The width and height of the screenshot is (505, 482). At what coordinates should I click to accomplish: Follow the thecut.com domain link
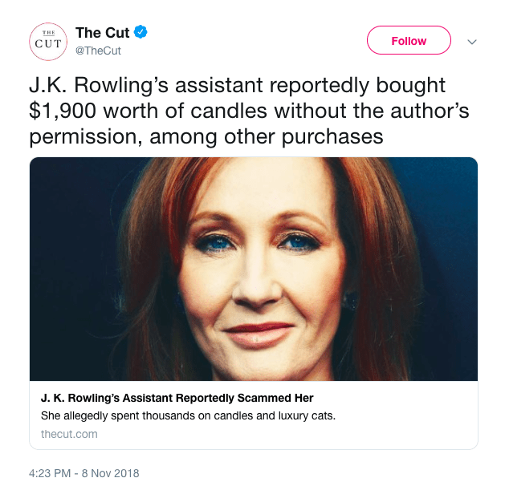69,434
